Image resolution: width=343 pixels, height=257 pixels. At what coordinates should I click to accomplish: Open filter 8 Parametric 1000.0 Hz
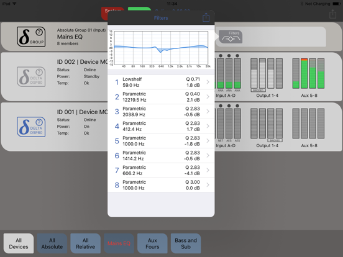pos(161,185)
